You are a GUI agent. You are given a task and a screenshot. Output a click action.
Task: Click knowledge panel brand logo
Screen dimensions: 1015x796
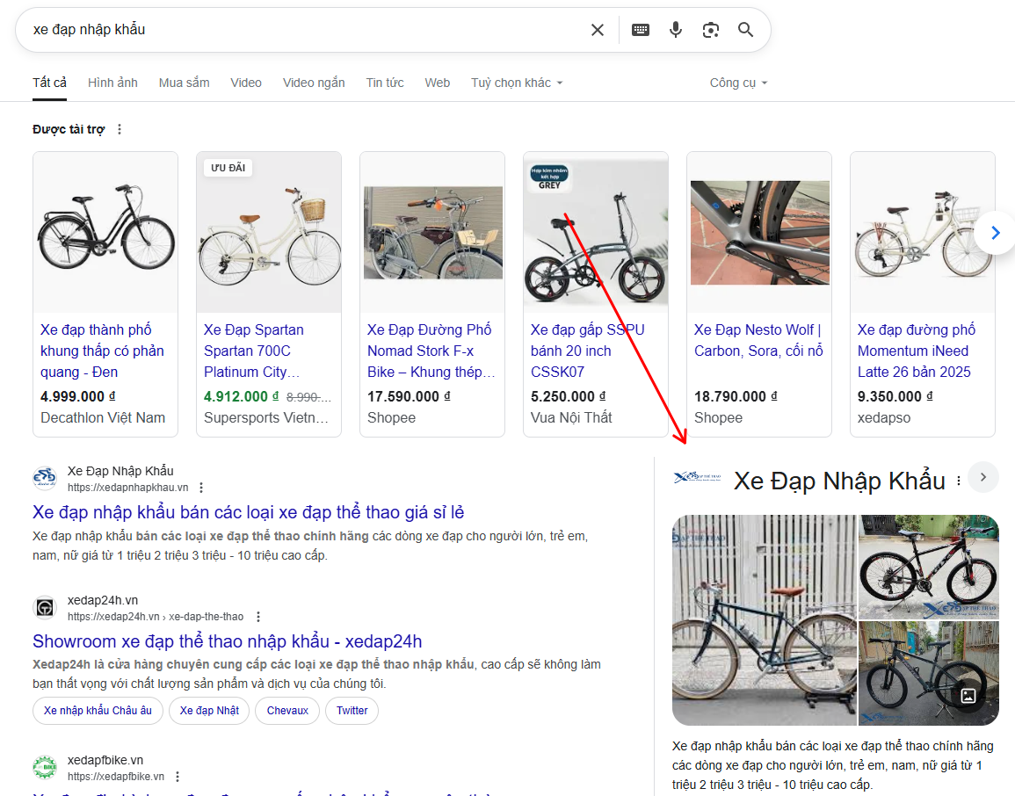coord(698,478)
